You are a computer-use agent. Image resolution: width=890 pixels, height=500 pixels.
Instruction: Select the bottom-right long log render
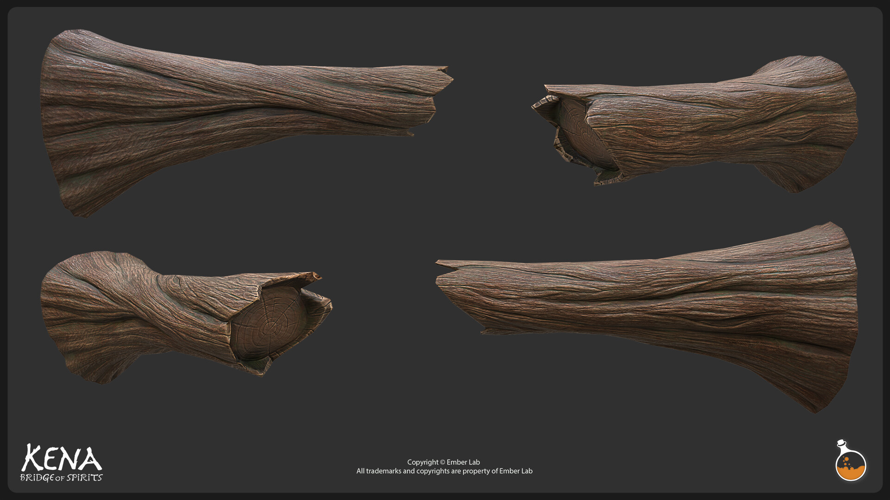click(647, 317)
